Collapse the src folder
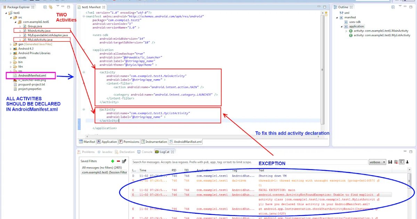Image resolution: width=417 pixels, height=219 pixels. [x=11, y=17]
